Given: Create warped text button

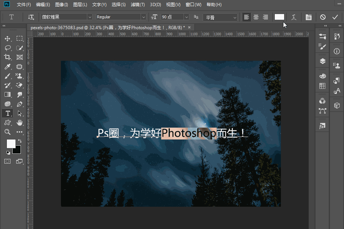Looking at the screenshot, I should [x=294, y=17].
